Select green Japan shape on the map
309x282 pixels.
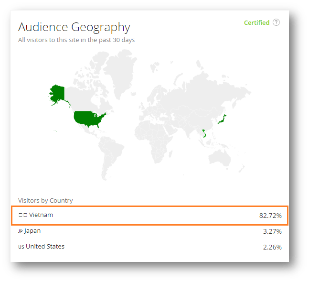pos(222,119)
